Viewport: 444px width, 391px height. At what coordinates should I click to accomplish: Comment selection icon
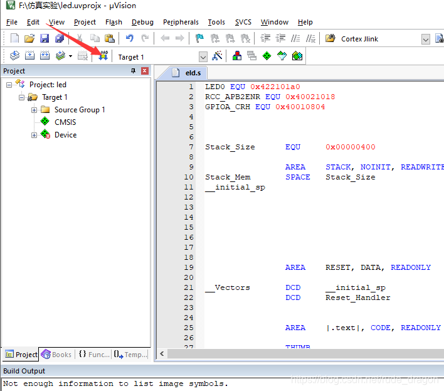pyautogui.click(x=295, y=38)
